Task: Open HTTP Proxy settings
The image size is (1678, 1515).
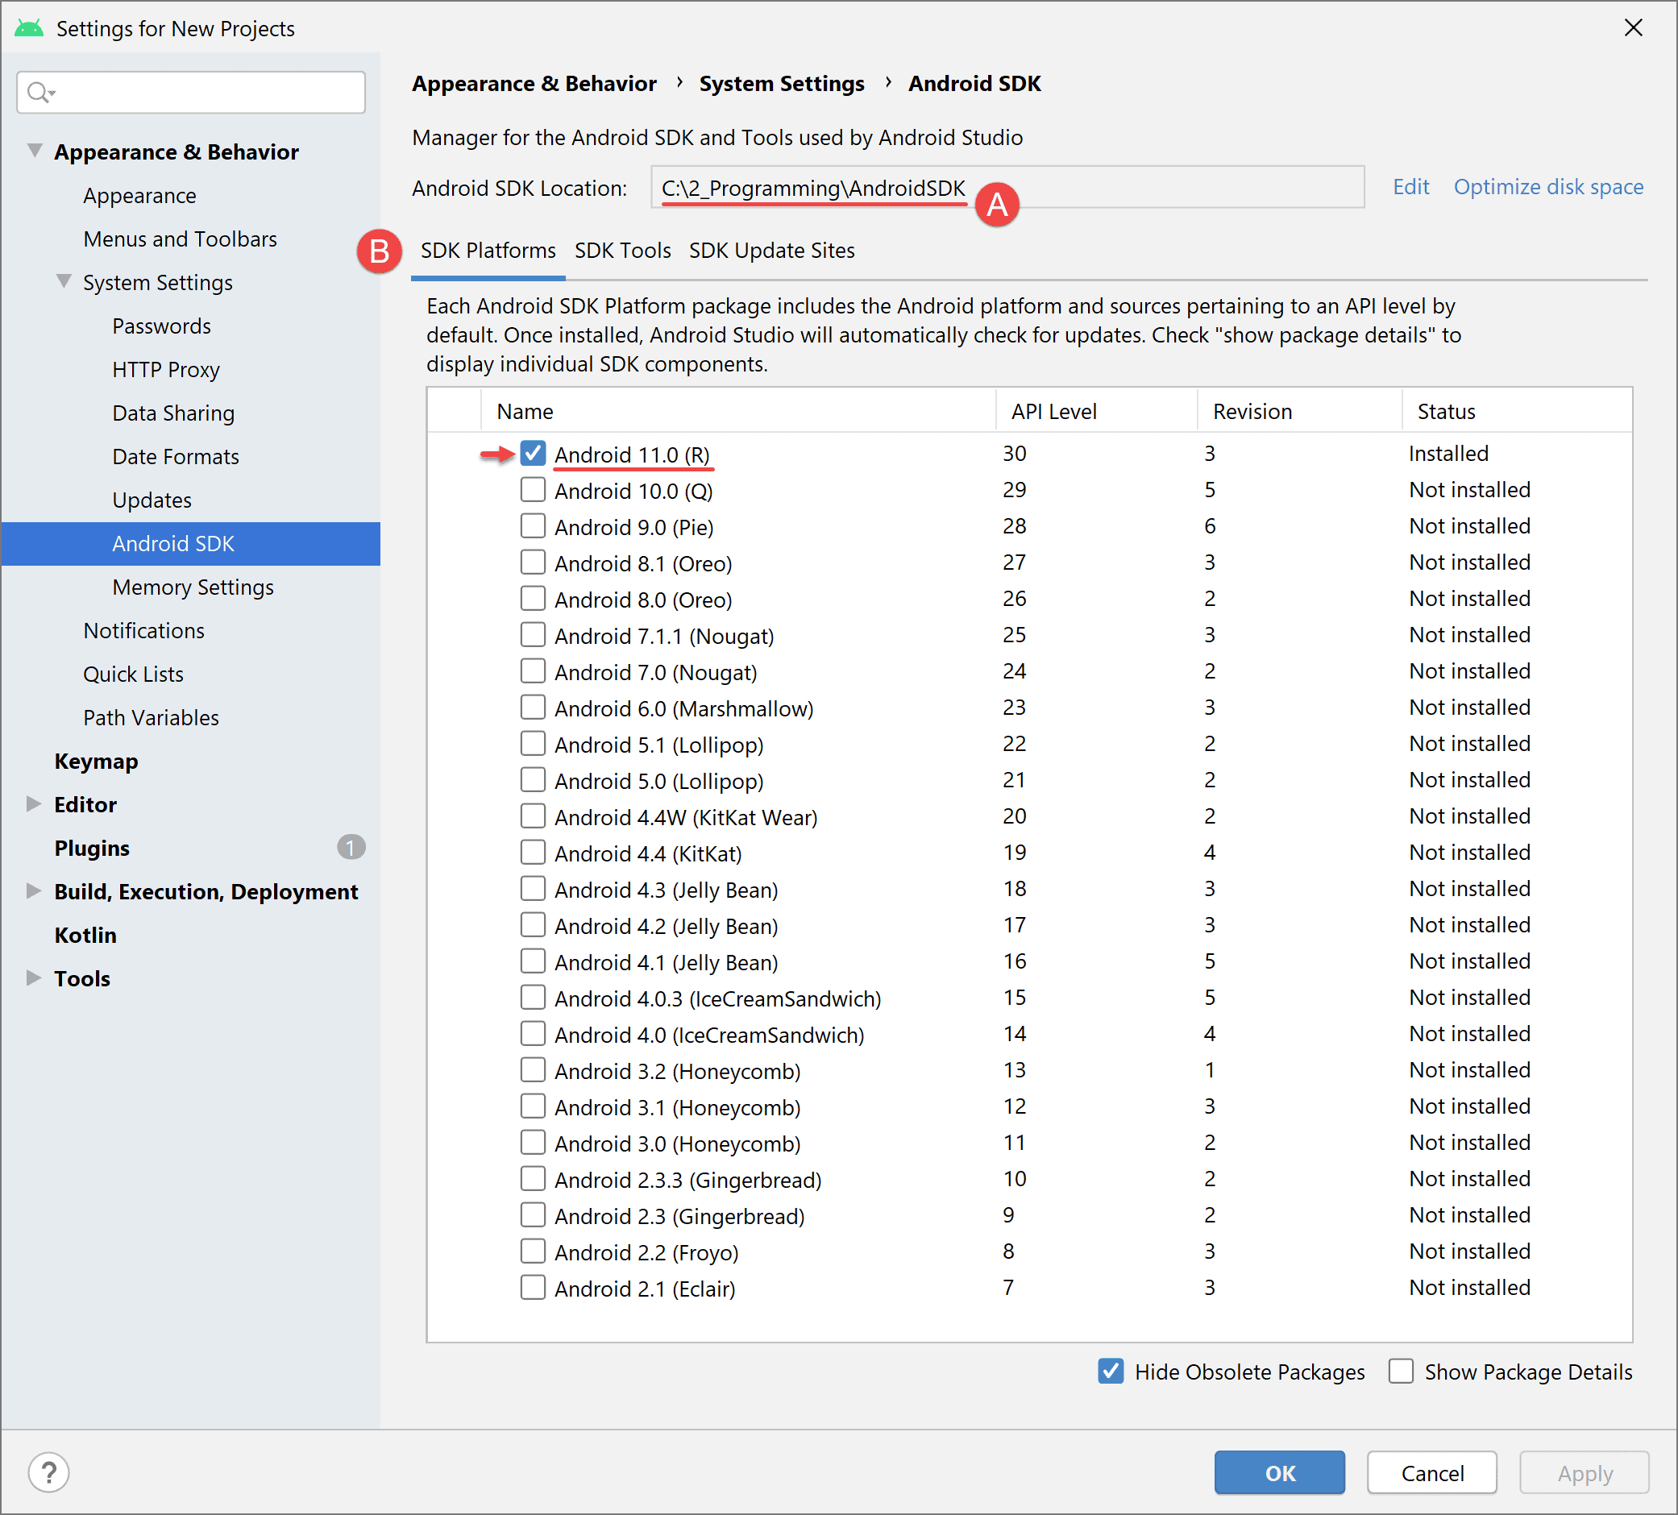Action: (166, 370)
